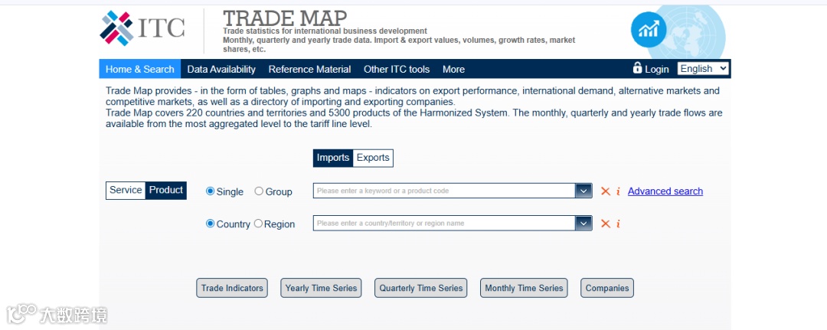Choose the Product option
The image size is (827, 330).
pos(166,191)
